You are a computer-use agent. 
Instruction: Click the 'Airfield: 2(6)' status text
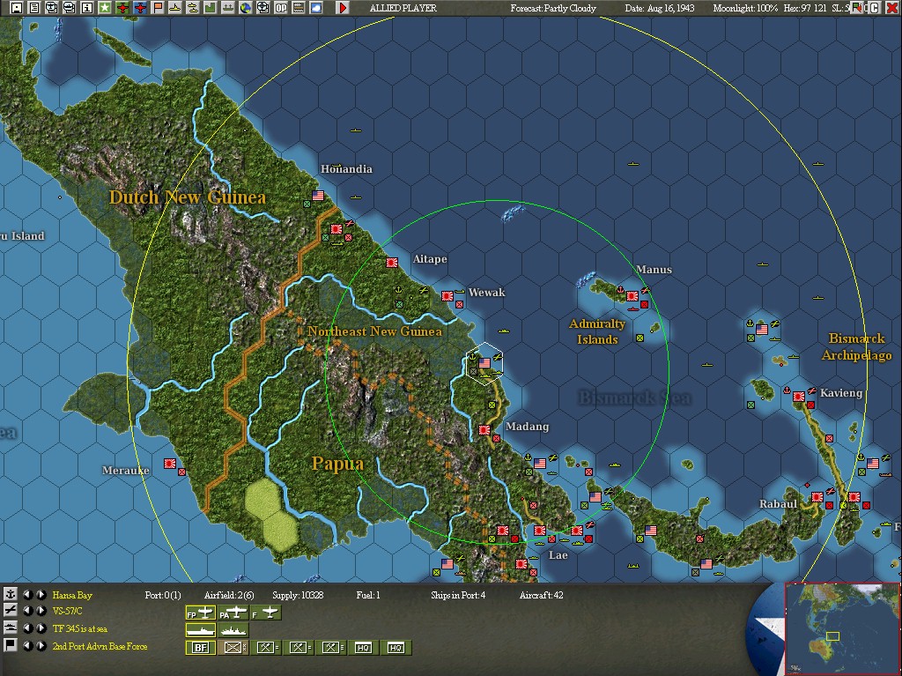pyautogui.click(x=229, y=595)
